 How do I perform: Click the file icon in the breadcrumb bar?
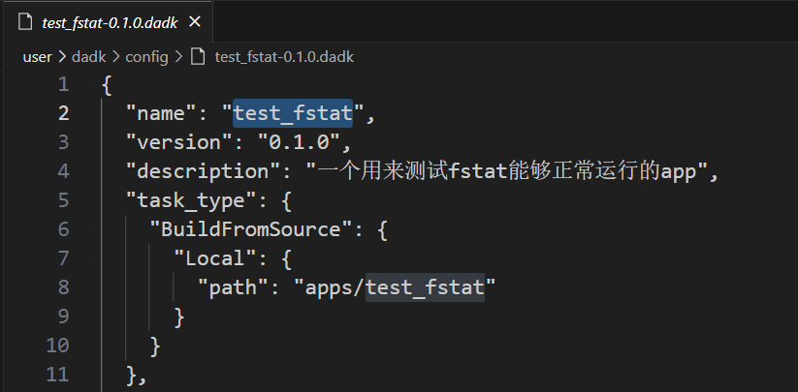pos(198,57)
